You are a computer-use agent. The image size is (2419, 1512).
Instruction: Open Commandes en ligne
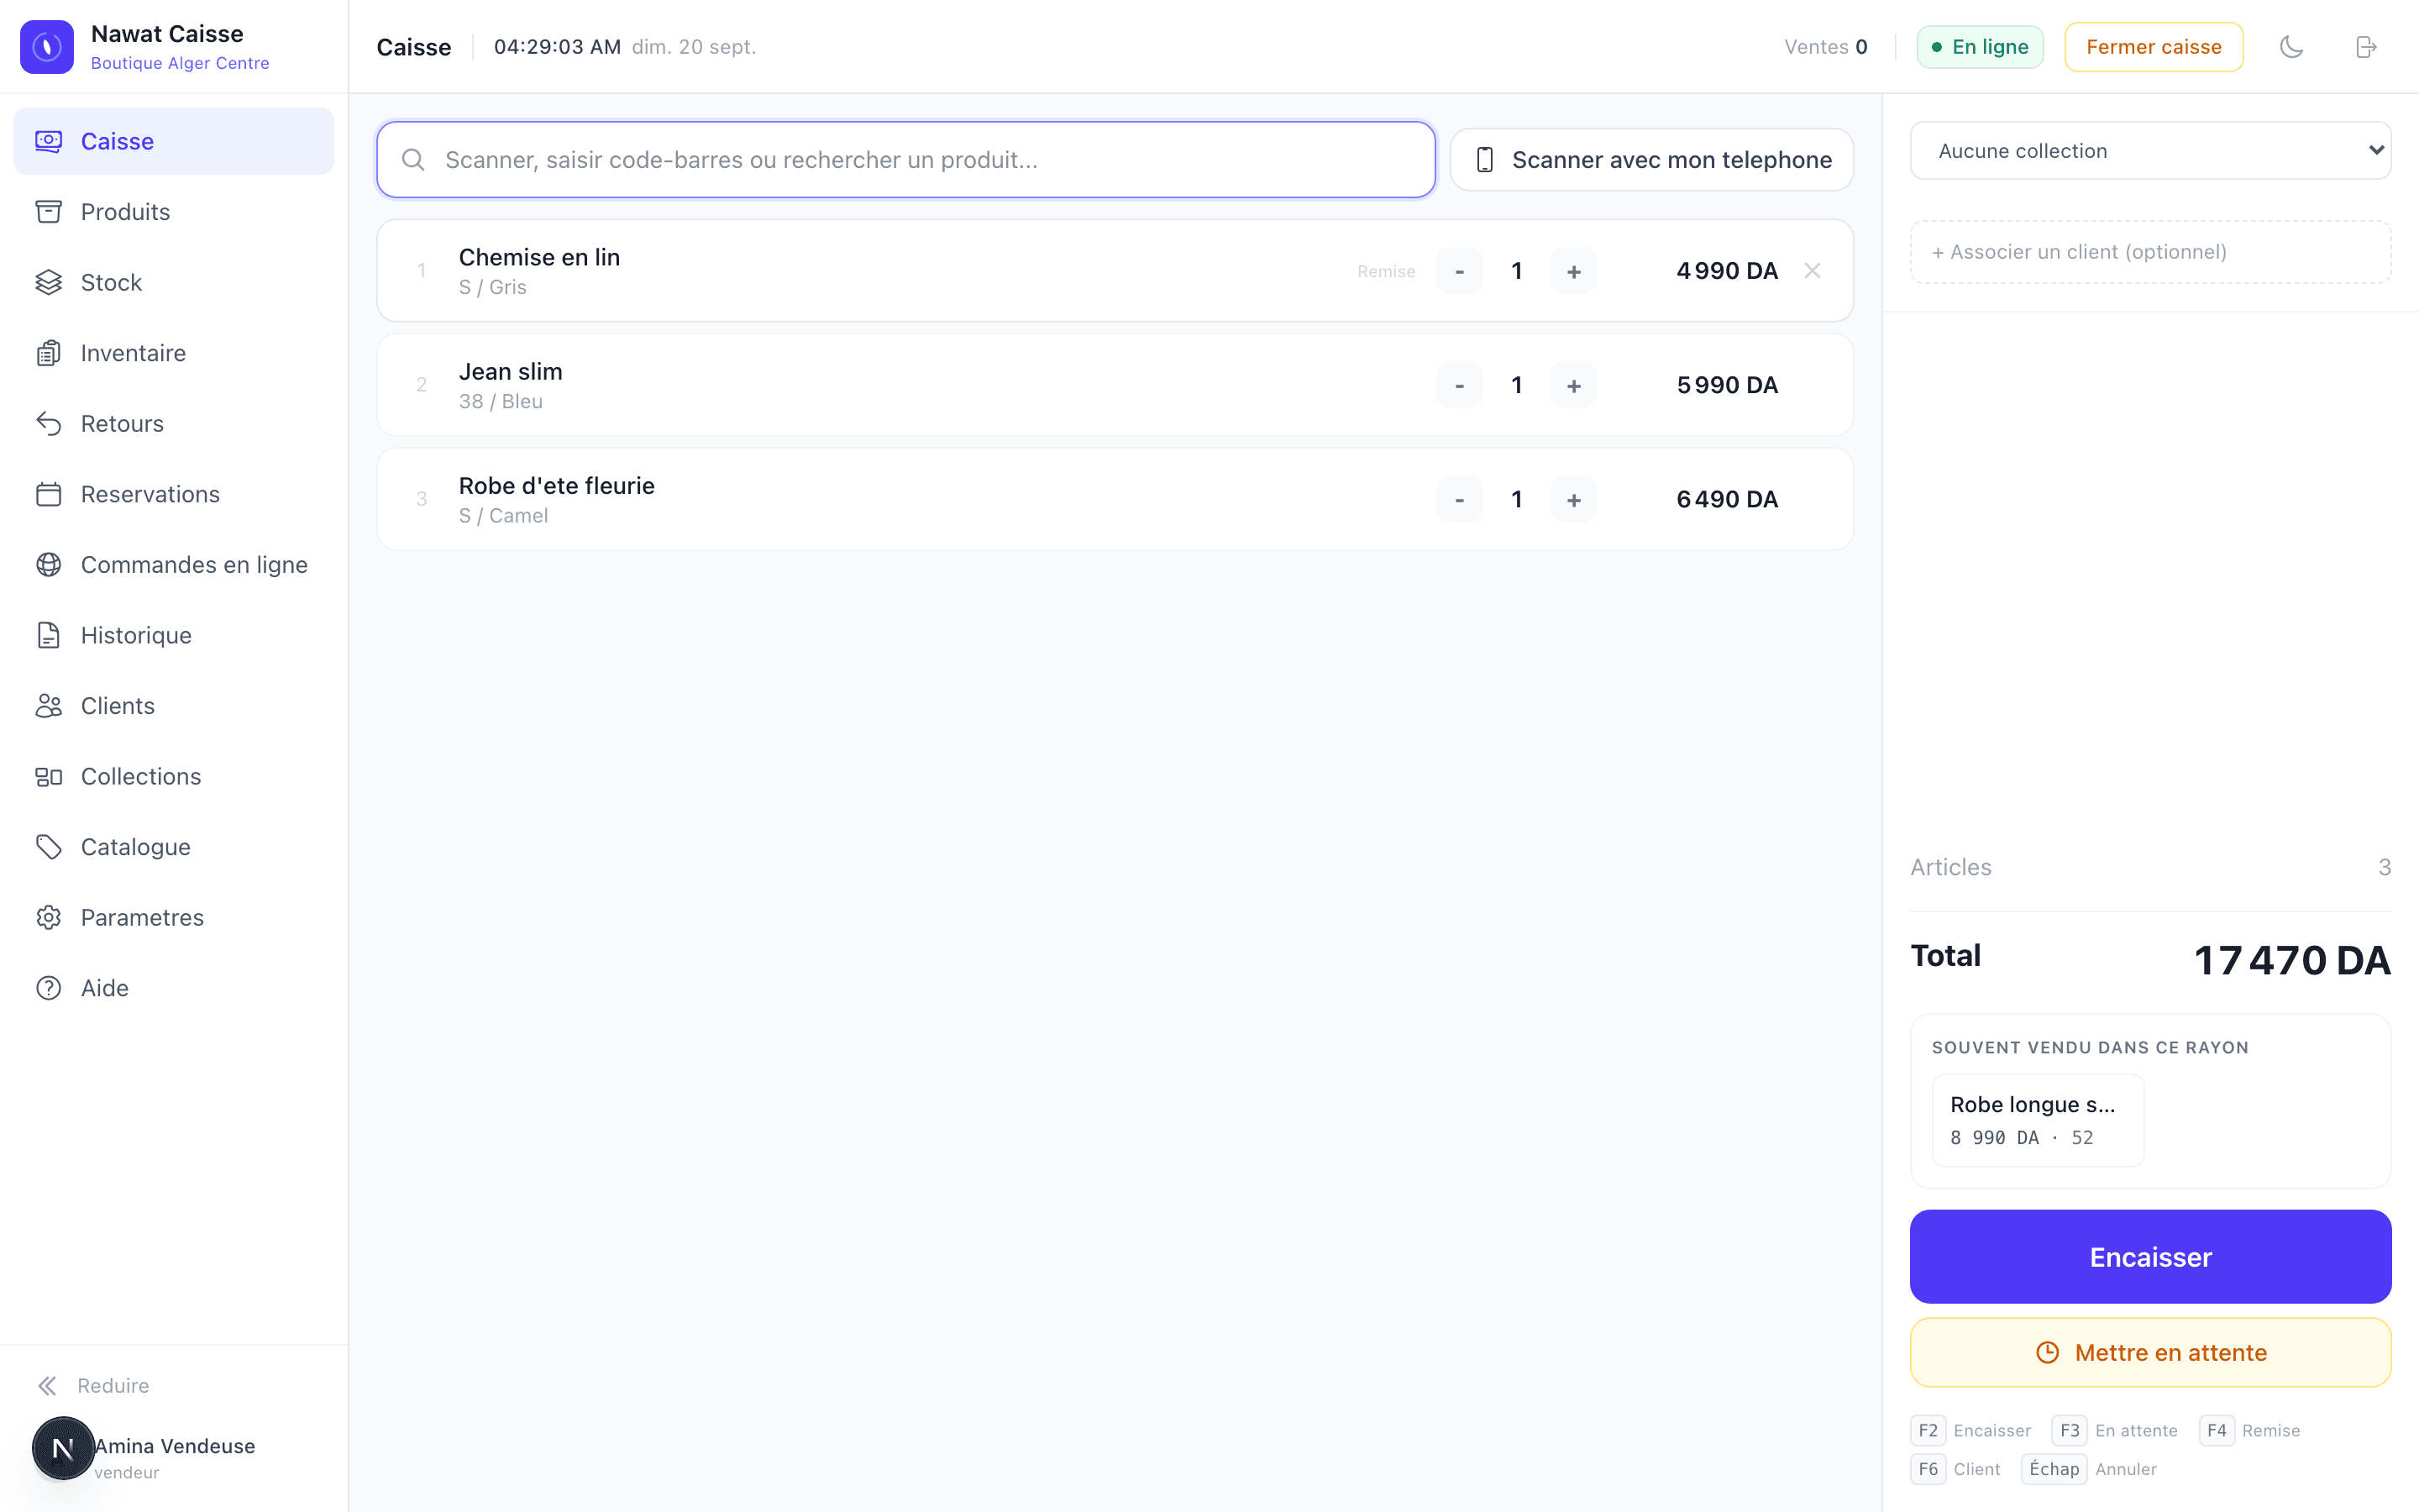tap(174, 564)
